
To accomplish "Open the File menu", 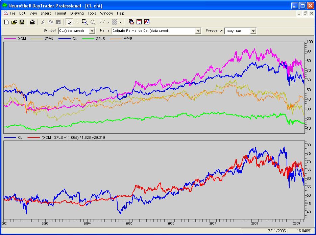I will tap(13, 13).
